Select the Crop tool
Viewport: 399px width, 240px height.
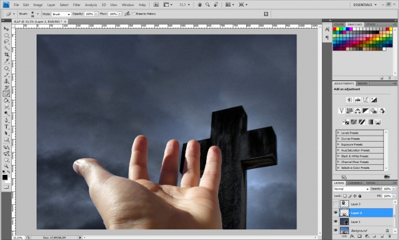click(x=6, y=55)
